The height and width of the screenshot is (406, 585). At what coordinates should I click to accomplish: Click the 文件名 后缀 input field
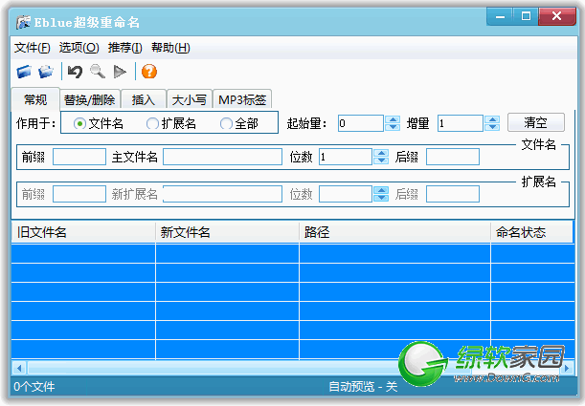tap(453, 157)
